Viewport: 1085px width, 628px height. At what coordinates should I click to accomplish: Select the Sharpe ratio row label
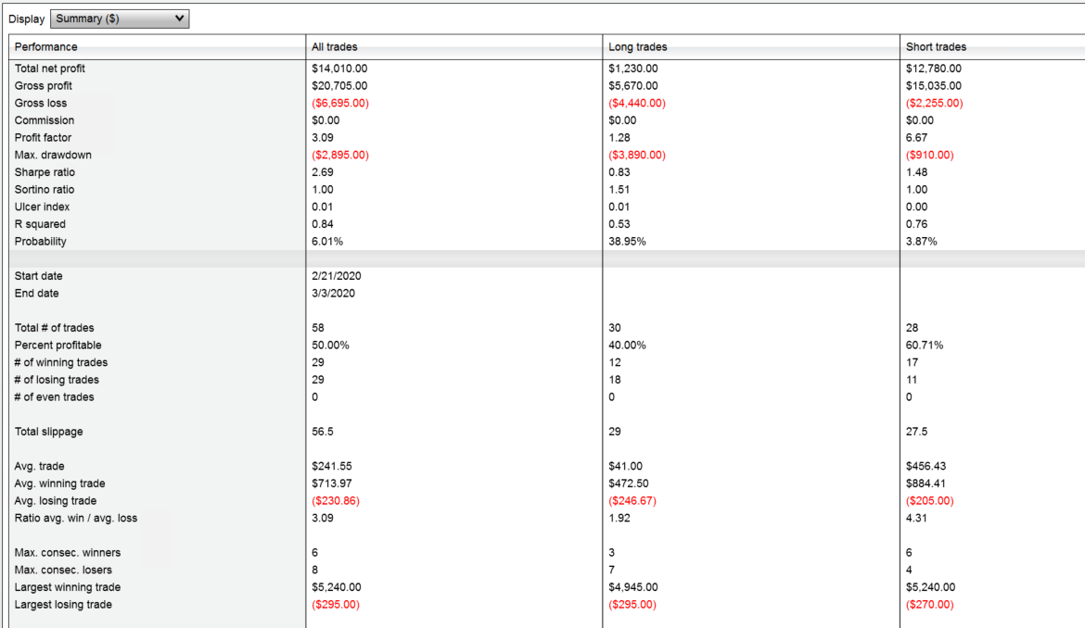[45, 172]
